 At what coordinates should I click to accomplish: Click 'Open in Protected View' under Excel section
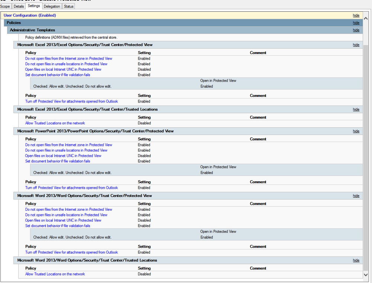218,81
